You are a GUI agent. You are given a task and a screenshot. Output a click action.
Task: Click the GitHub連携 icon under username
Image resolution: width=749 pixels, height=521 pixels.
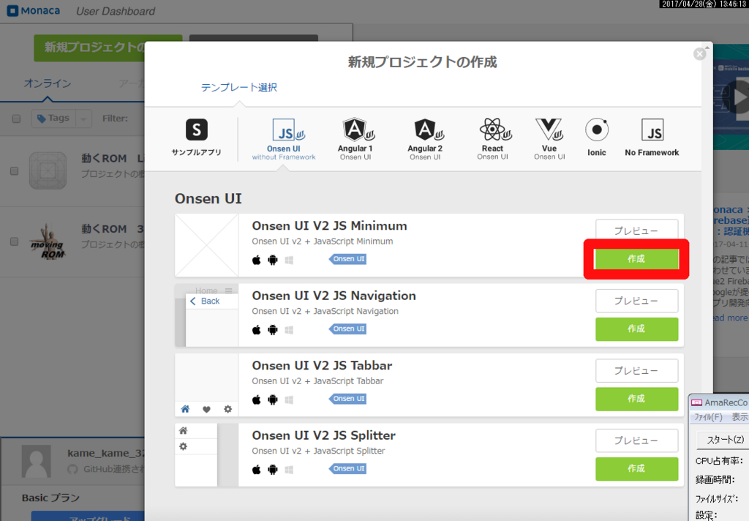coord(72,469)
